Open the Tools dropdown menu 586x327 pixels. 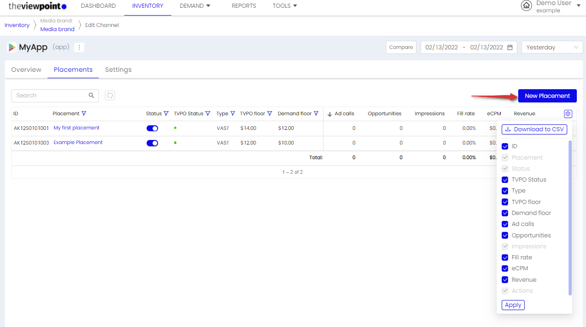pyautogui.click(x=285, y=6)
